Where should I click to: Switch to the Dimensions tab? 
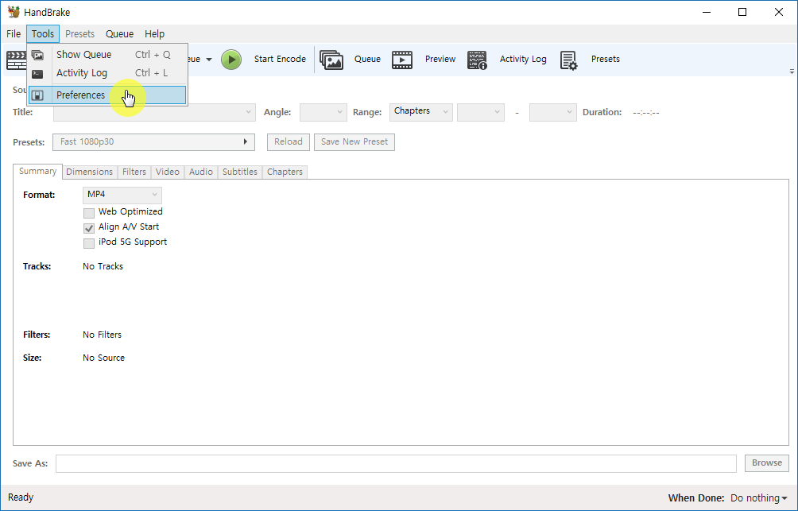point(90,172)
